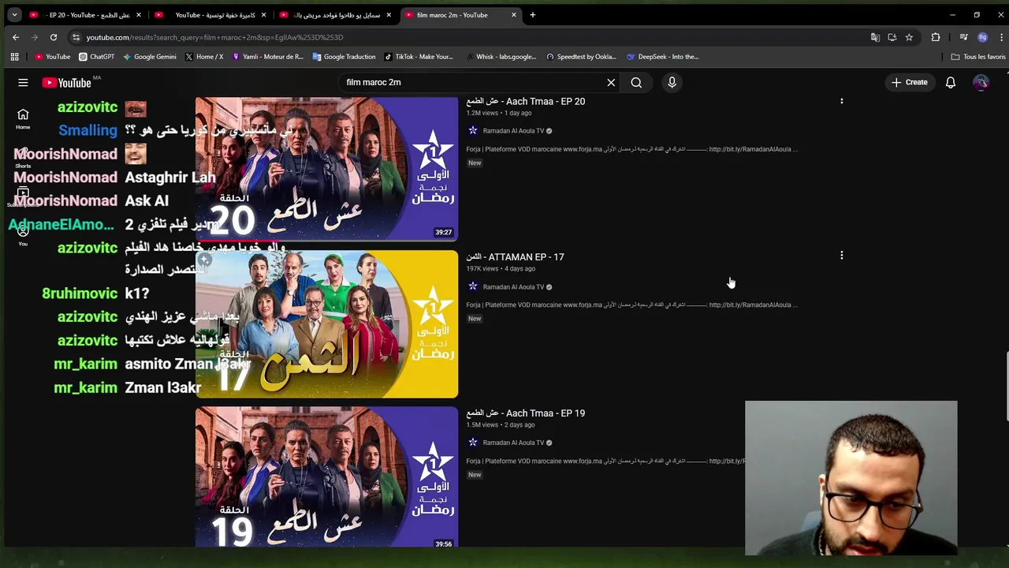Viewport: 1009px width, 568px height.
Task: Open the Aach Tmaa EP 20 video title
Action: (x=525, y=101)
